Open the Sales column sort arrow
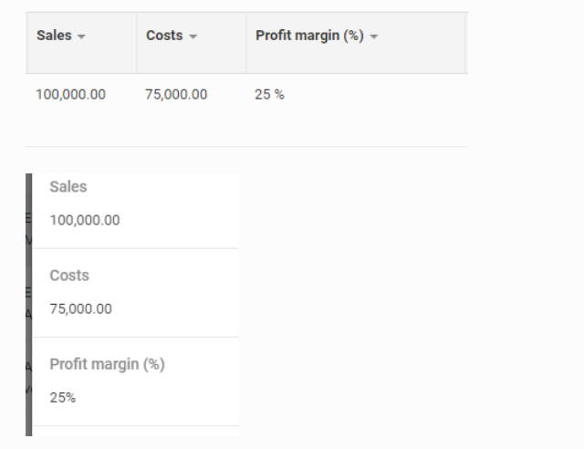 pyautogui.click(x=83, y=37)
